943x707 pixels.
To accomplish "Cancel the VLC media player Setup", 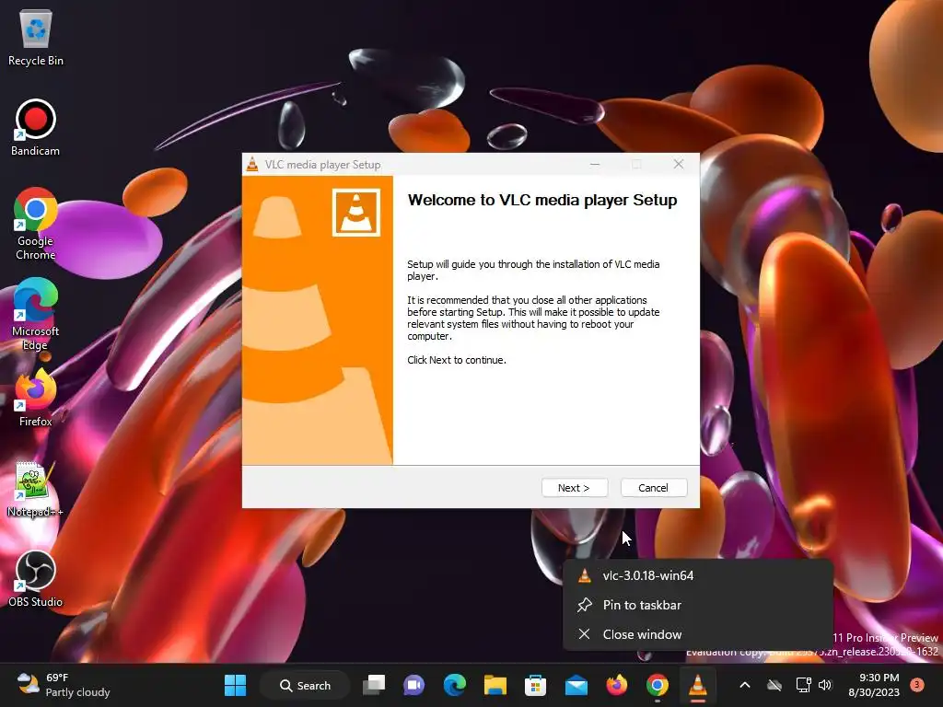I will click(653, 488).
